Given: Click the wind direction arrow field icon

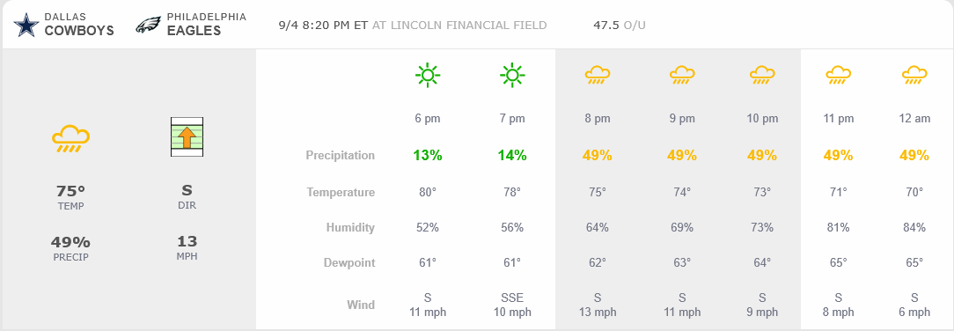Looking at the screenshot, I should pos(187,137).
